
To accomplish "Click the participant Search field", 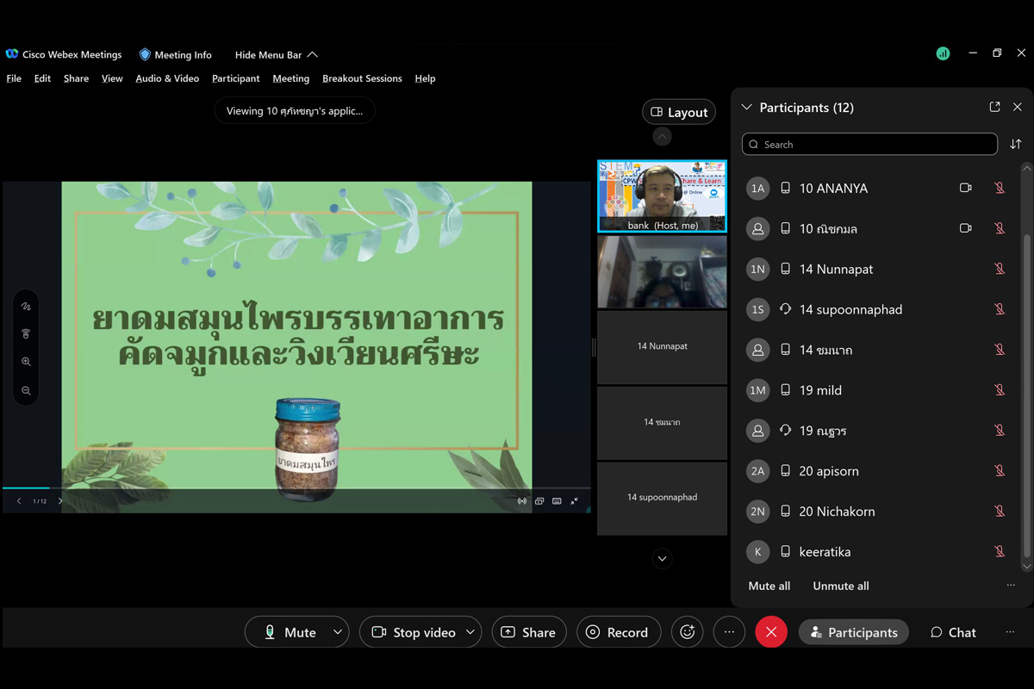I will (869, 145).
